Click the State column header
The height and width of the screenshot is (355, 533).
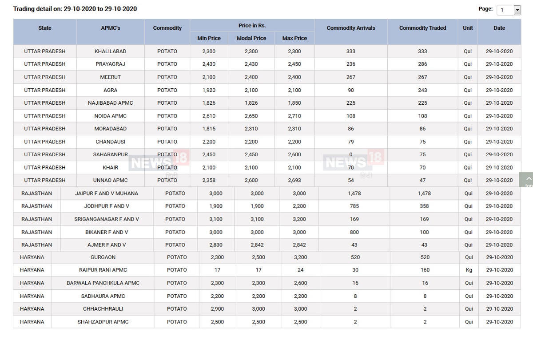point(45,32)
